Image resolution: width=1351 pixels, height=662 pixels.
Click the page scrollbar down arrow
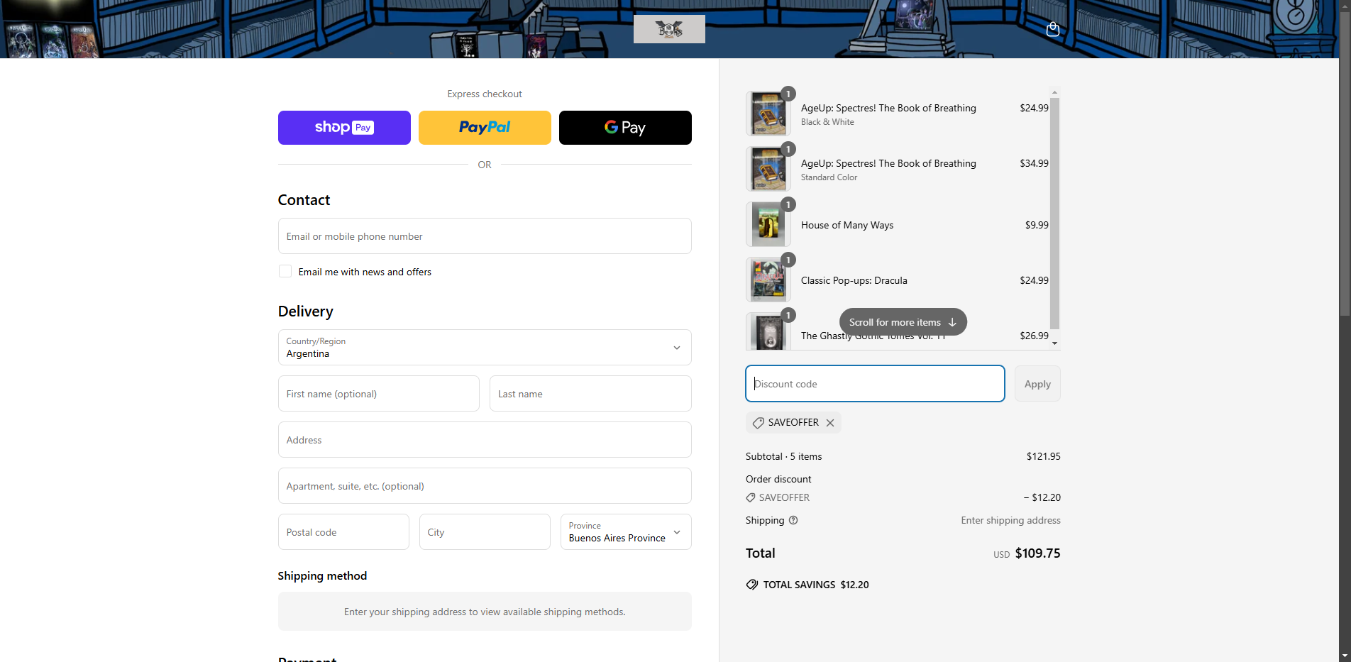pos(1345,656)
